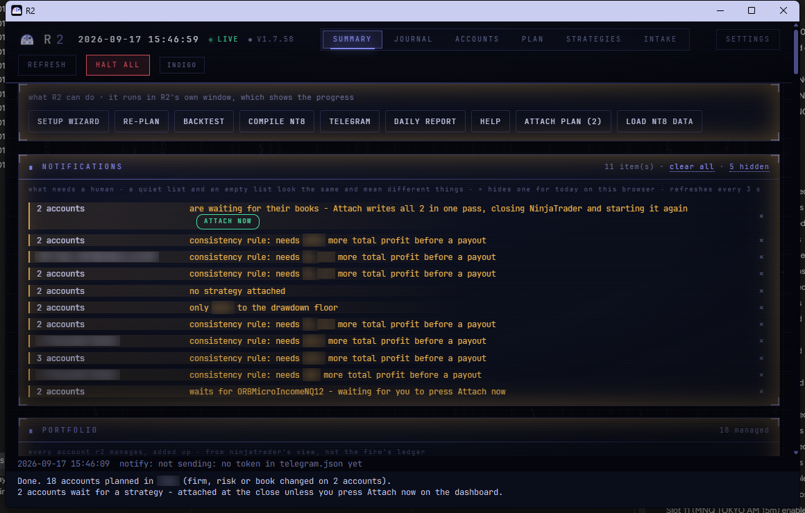805x513 pixels.
Task: Click the green Attach Now button
Action: point(228,222)
